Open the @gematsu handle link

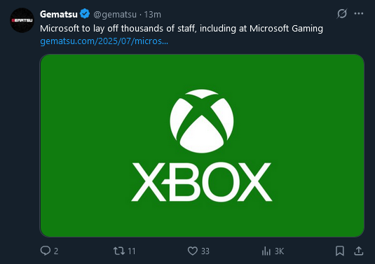pos(115,15)
